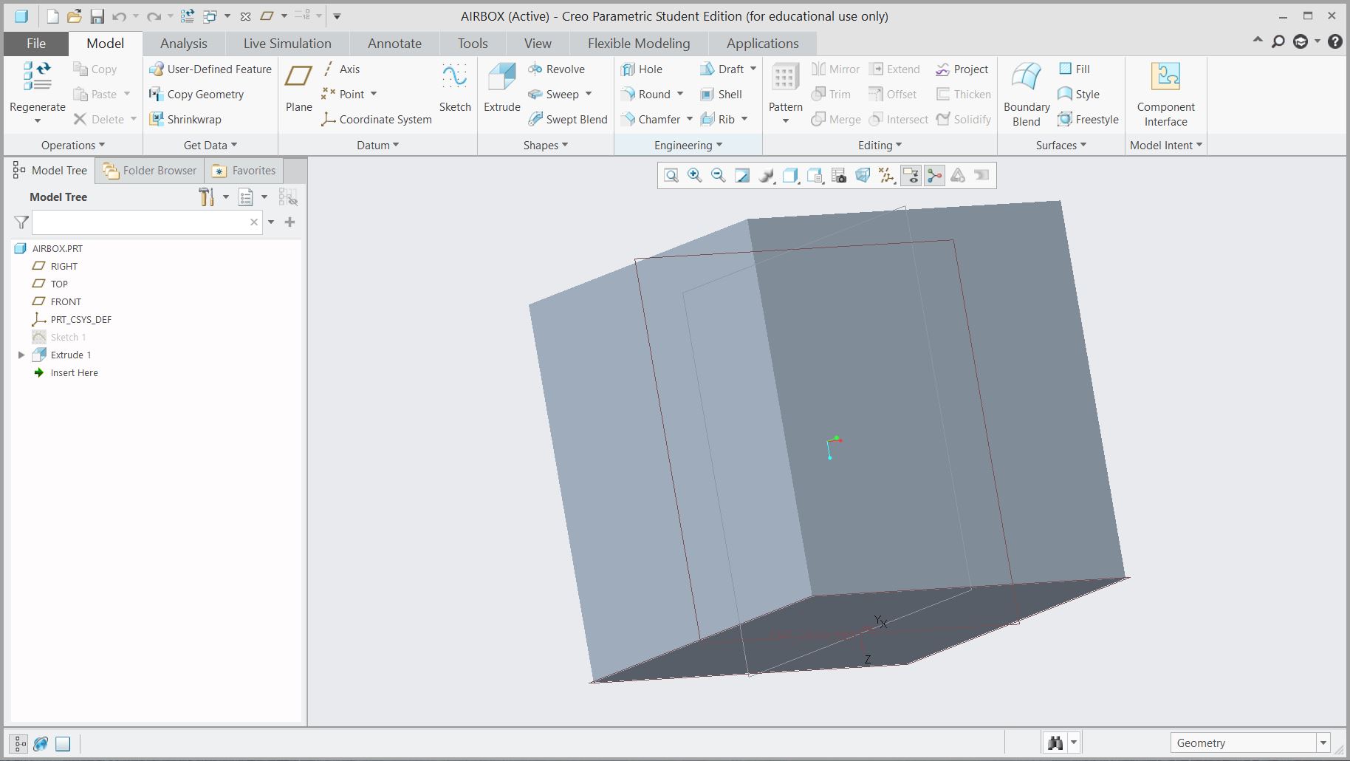This screenshot has height=761, width=1350.
Task: Switch to the Analysis ribbon tab
Action: tap(183, 44)
